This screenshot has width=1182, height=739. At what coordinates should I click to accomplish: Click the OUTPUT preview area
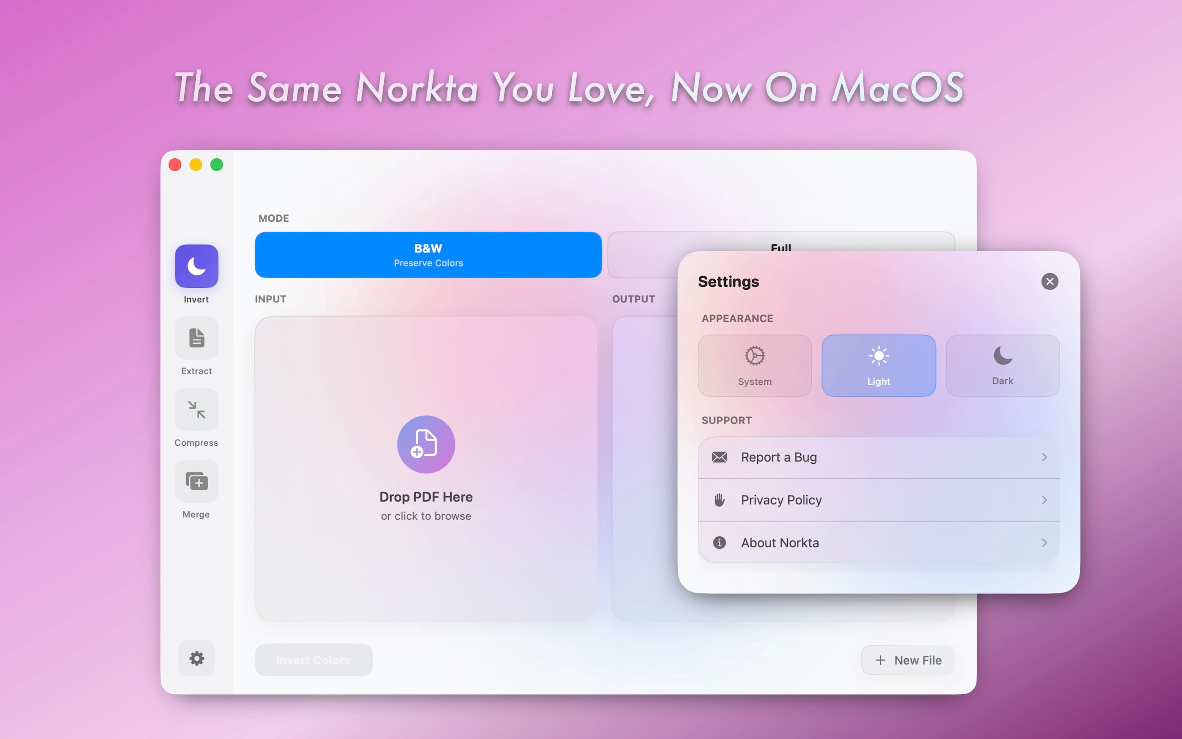point(645,469)
